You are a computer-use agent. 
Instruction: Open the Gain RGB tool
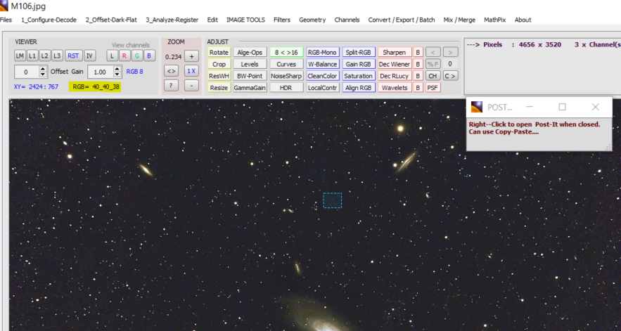(x=359, y=64)
